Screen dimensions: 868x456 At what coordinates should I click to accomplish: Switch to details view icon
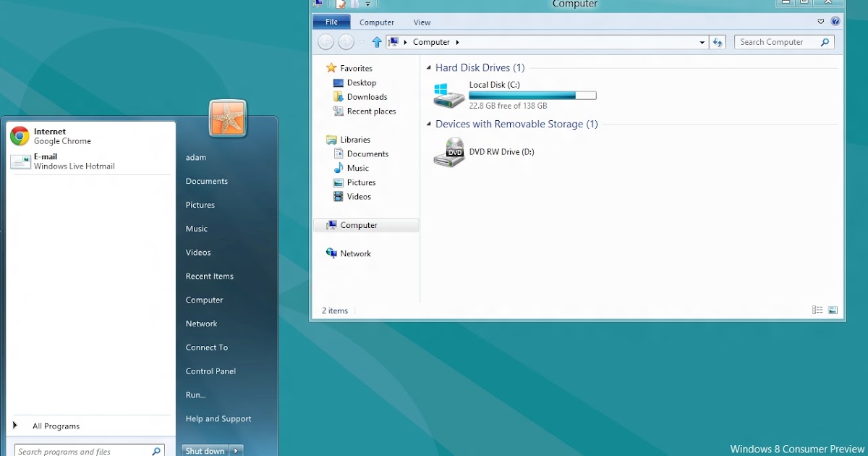pyautogui.click(x=817, y=310)
